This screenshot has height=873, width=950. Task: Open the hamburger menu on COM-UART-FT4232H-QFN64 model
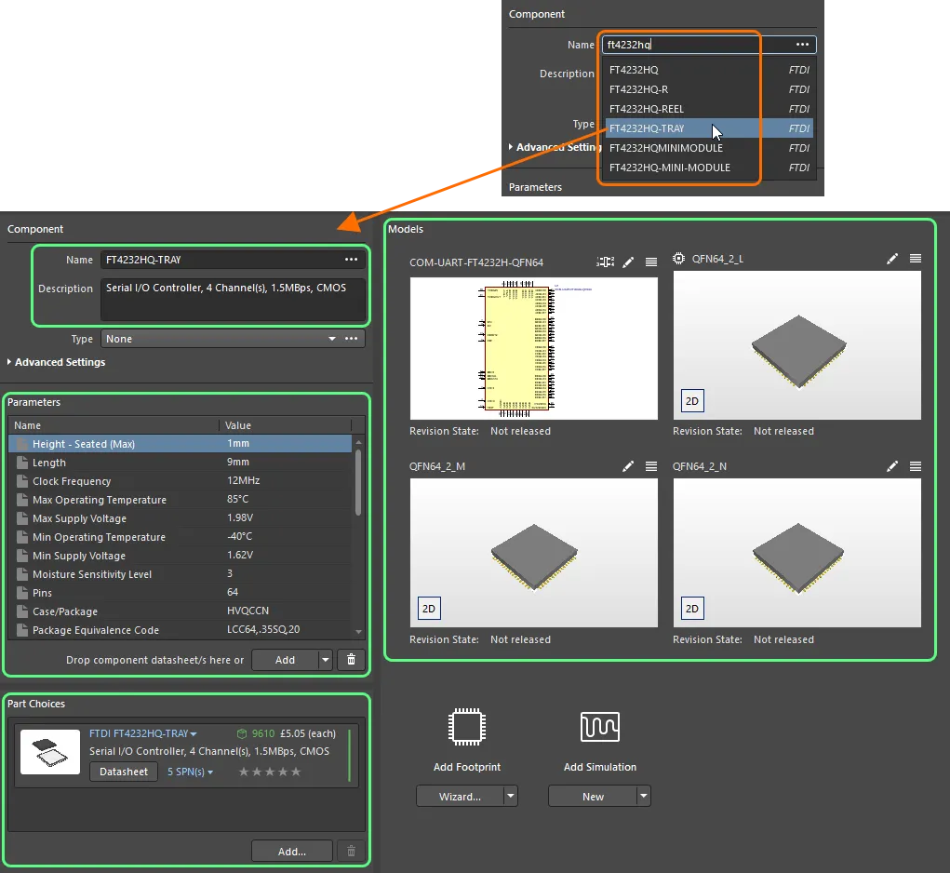pyautogui.click(x=650, y=262)
